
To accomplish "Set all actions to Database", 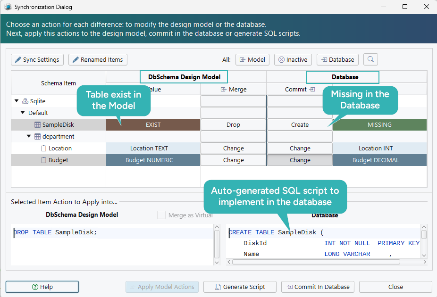I will [x=337, y=59].
